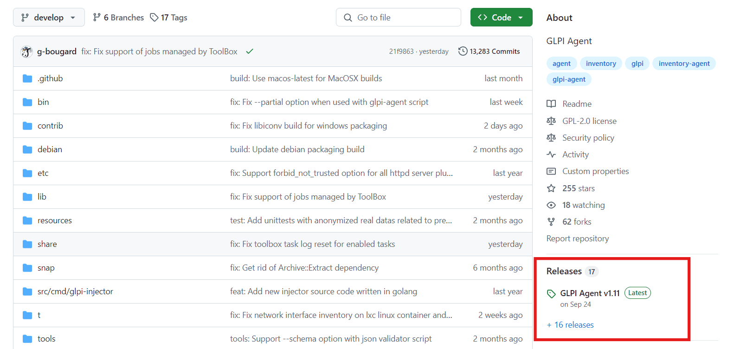This screenshot has width=734, height=349.
Task: View the 6 Branches link
Action: point(118,17)
